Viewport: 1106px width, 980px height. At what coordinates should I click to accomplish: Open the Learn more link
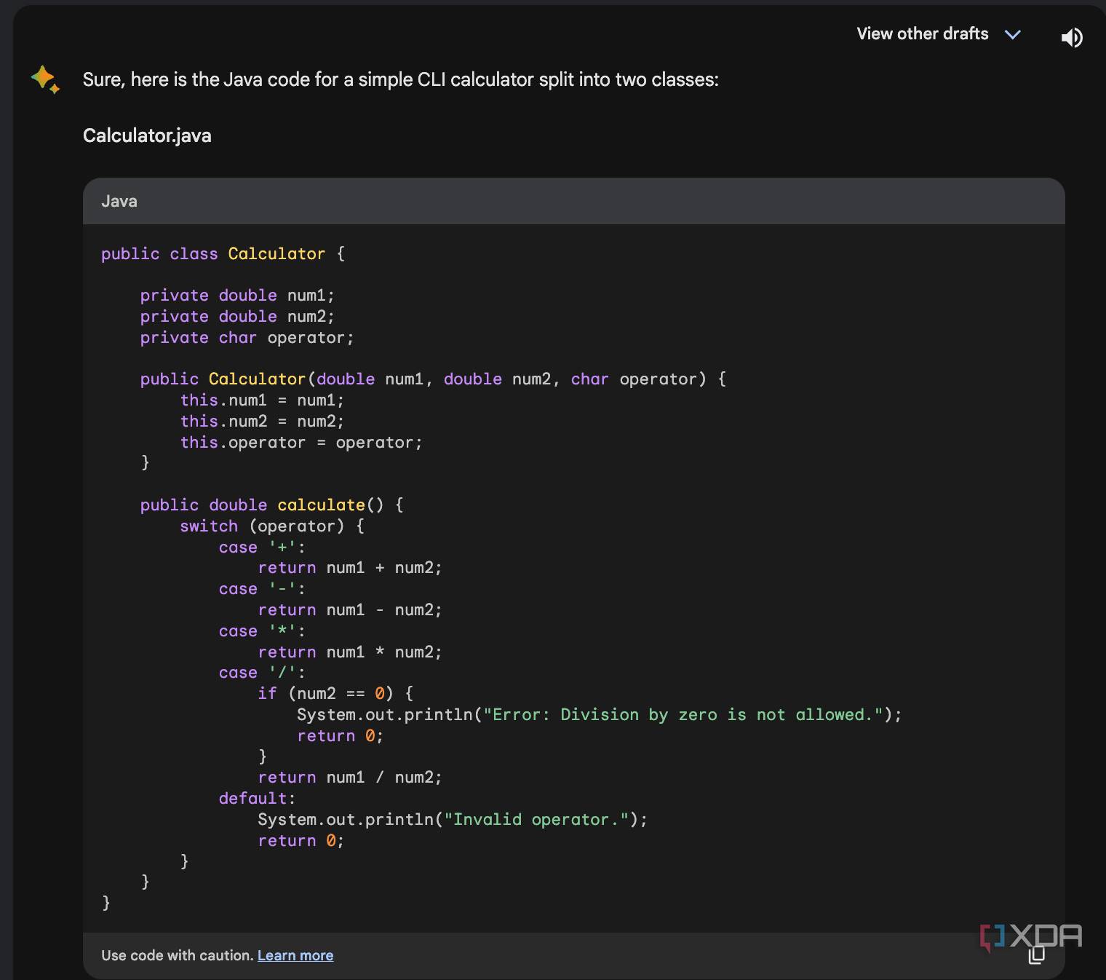(295, 955)
